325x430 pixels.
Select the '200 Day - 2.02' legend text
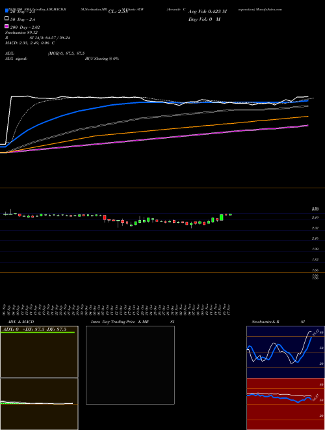(x=25, y=27)
